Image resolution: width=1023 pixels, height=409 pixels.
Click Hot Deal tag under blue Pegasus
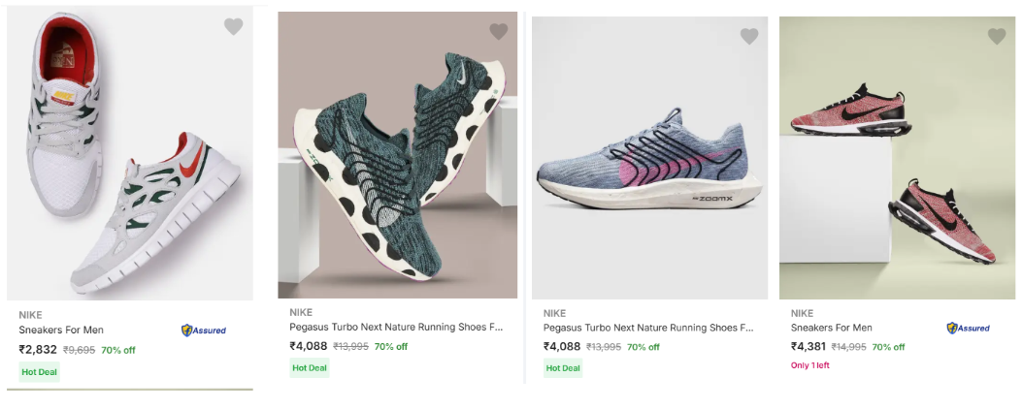tap(563, 367)
